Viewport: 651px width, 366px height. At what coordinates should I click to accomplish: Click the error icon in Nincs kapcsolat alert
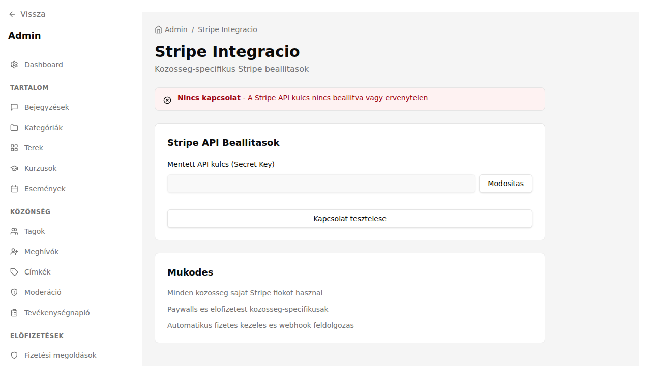167,100
